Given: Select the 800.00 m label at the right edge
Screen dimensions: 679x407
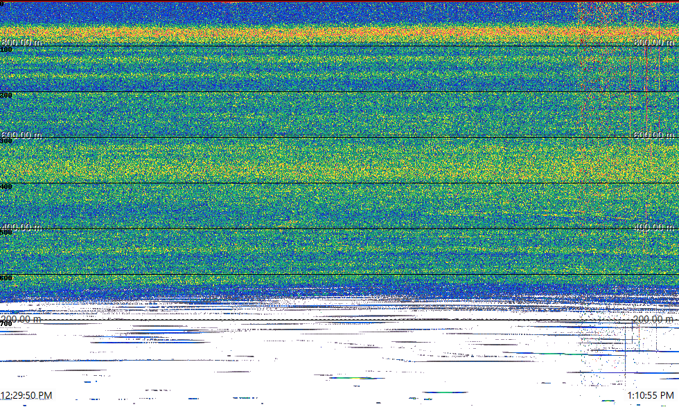Looking at the screenshot, I should tap(654, 42).
